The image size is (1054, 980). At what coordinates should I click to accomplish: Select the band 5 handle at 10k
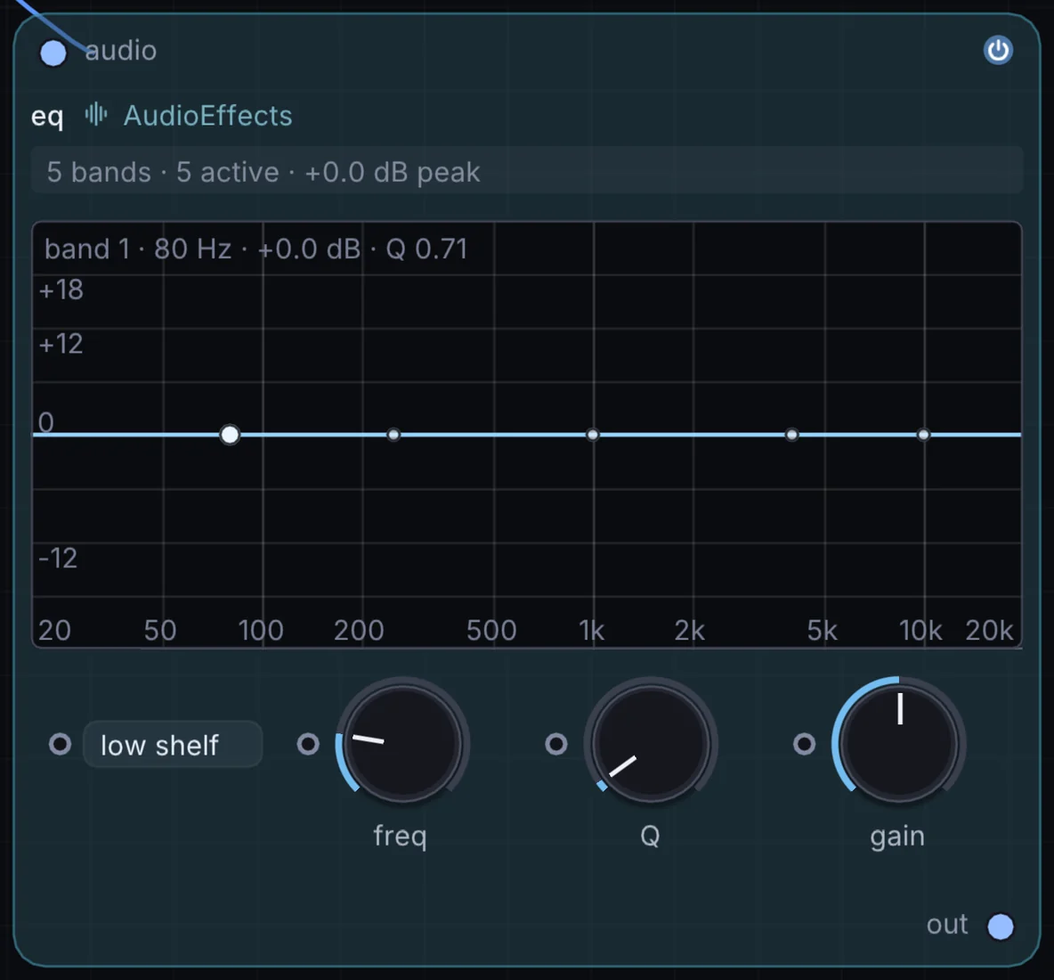point(924,435)
